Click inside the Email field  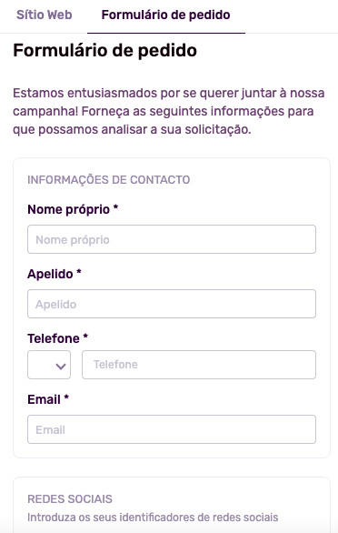pos(172,429)
